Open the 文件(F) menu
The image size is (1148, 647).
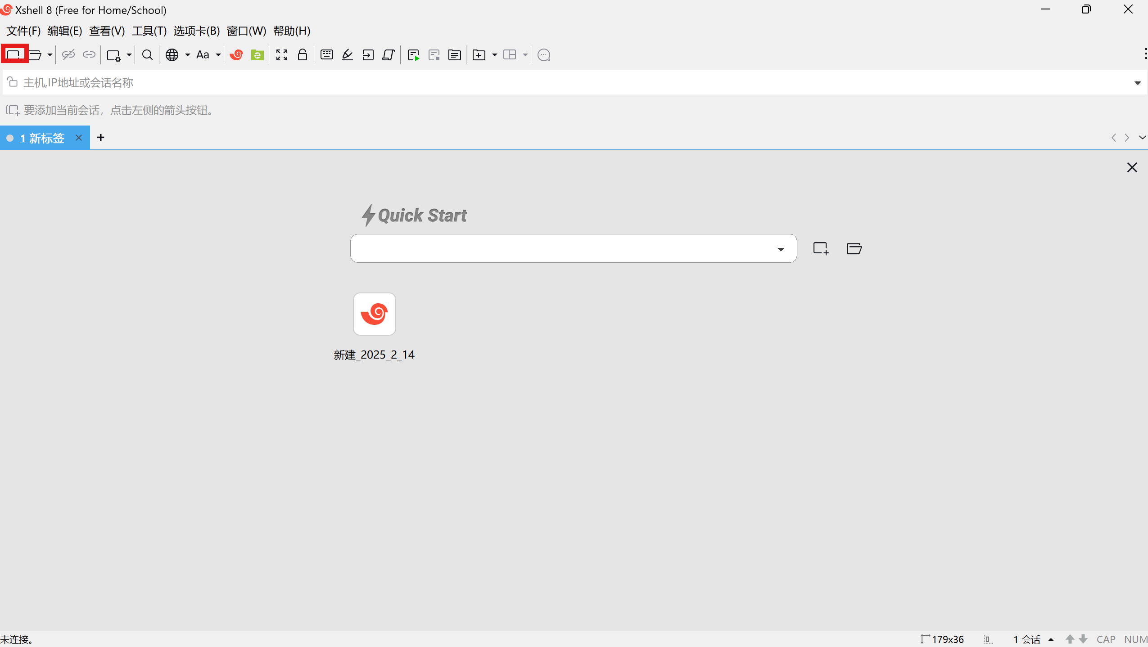pyautogui.click(x=23, y=31)
